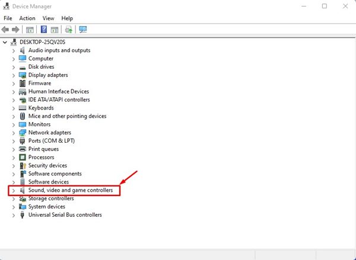Expand the Network adapters chevron
Image resolution: width=356 pixels, height=260 pixels.
[x=14, y=133]
